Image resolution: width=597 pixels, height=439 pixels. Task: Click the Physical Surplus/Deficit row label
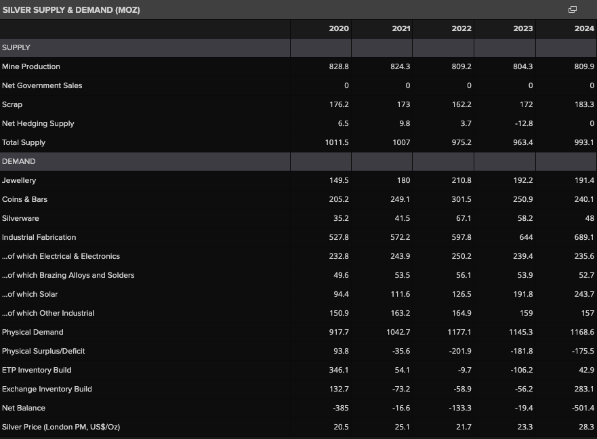point(43,351)
